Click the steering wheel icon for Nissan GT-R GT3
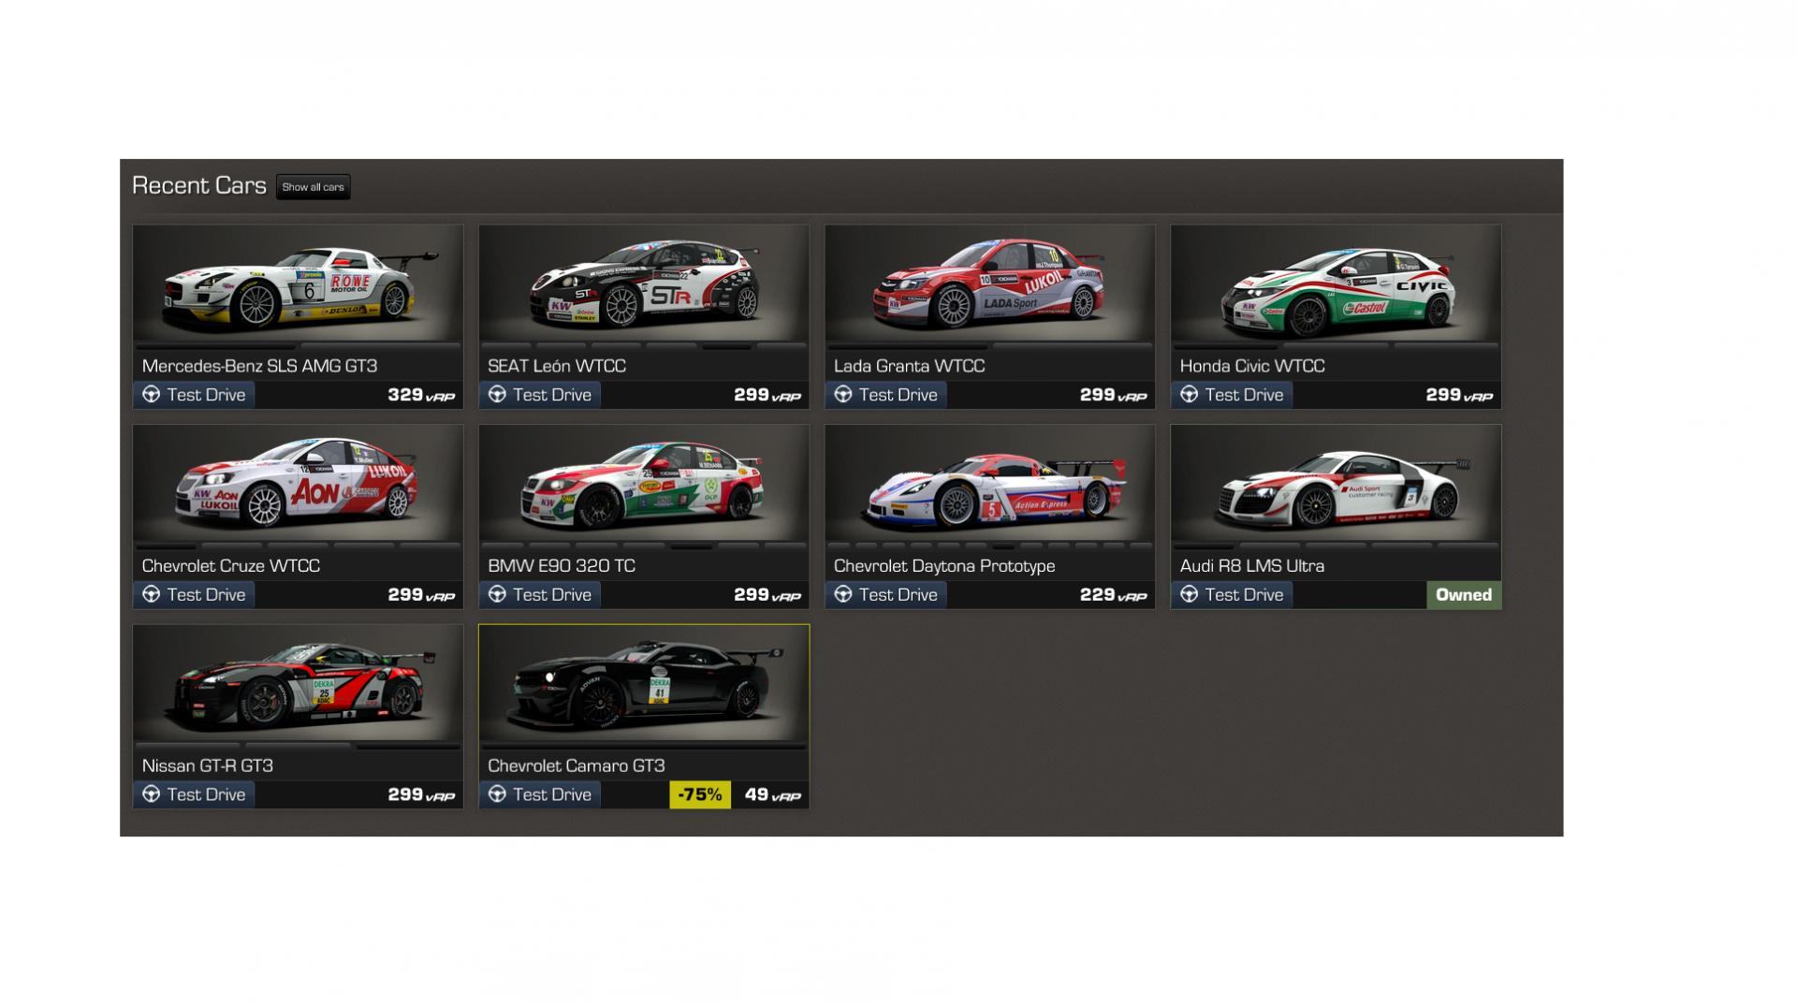1797x1004 pixels. (151, 794)
